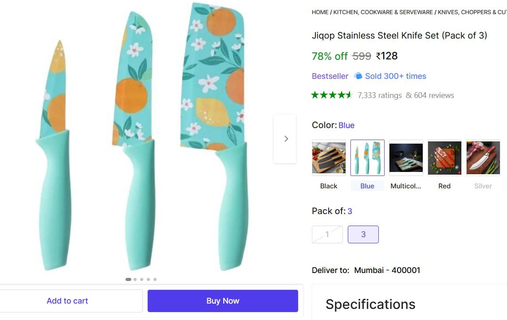Viewport: 507px width, 320px height.
Task: Select pack of 3 option
Action: [x=363, y=234]
